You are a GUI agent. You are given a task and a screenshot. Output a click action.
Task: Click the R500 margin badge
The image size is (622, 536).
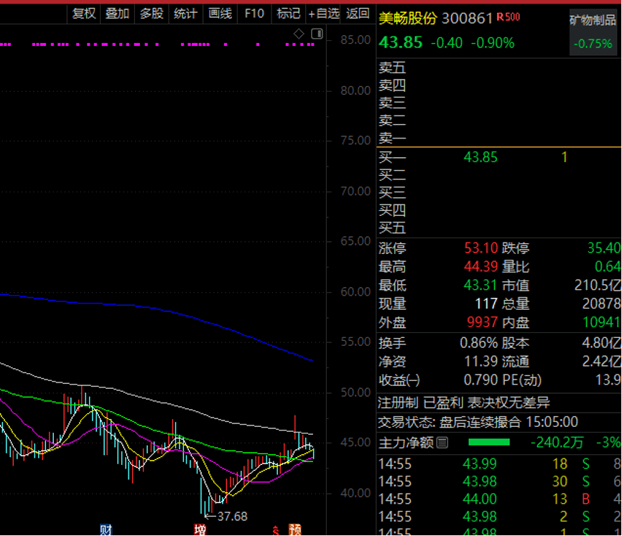509,17
